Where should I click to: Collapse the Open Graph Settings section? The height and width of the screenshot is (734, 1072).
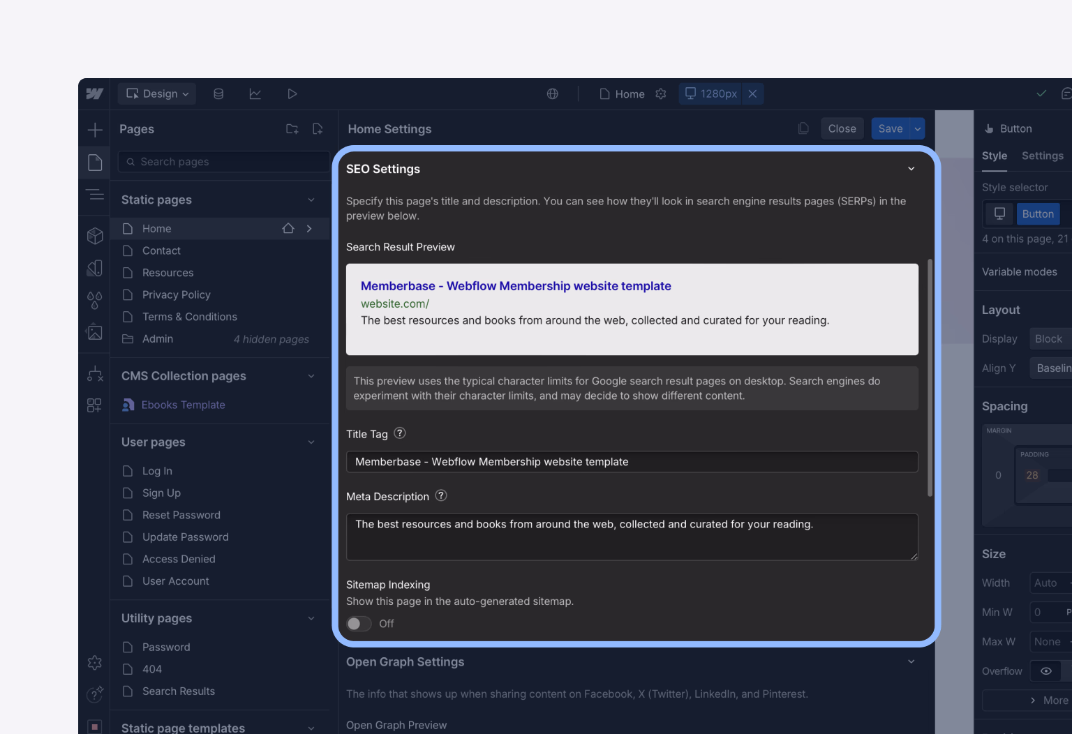tap(911, 661)
